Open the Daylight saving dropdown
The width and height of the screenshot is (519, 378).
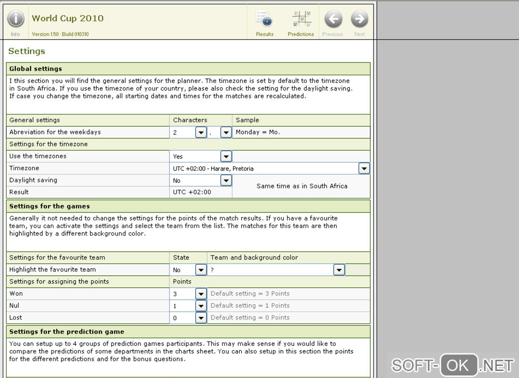tap(226, 181)
